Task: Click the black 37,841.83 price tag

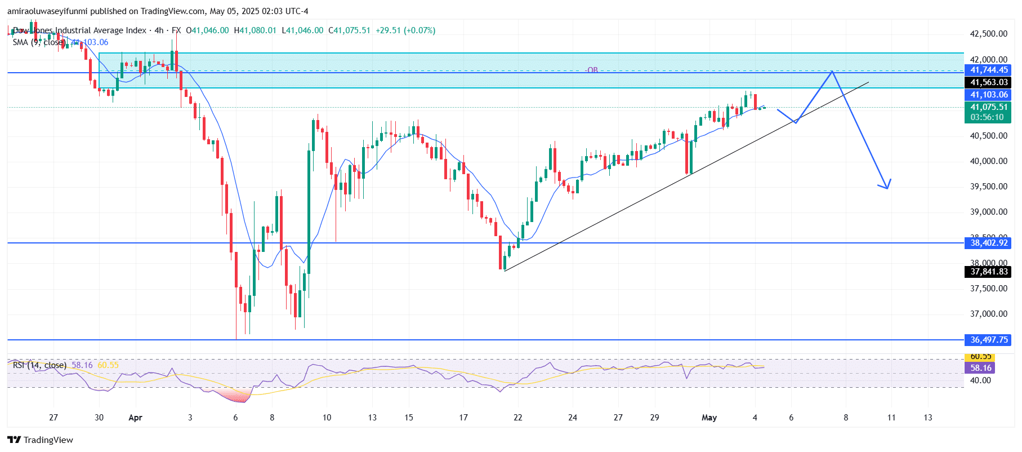Action: (989, 272)
